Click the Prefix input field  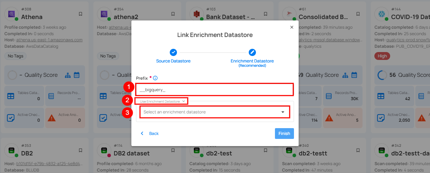click(214, 89)
